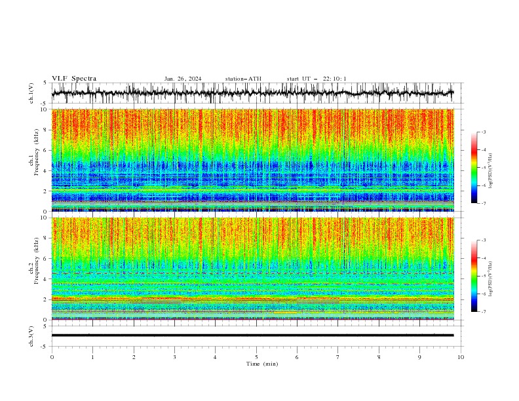Click time axis tick label '1'
The width and height of the screenshot is (519, 401).
[x=92, y=357]
